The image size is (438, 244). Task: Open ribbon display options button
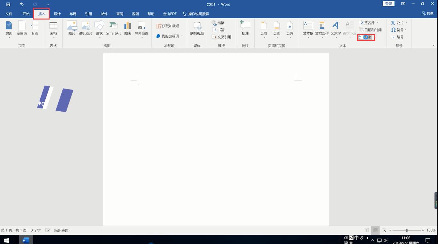[403, 4]
